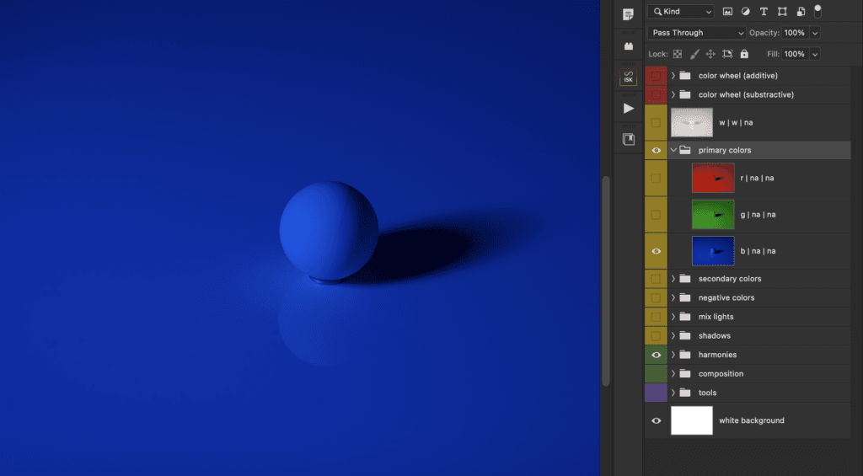The width and height of the screenshot is (863, 476).
Task: Collapse the primary colors group
Action: pos(673,150)
